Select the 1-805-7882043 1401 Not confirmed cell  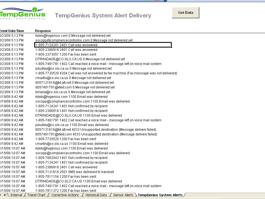pos(71,158)
